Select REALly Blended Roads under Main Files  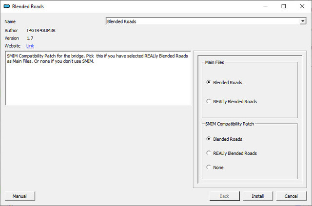pos(232,101)
